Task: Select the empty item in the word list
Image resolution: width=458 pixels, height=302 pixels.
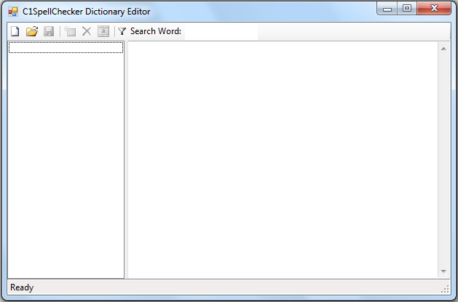Action: pyautogui.click(x=66, y=48)
